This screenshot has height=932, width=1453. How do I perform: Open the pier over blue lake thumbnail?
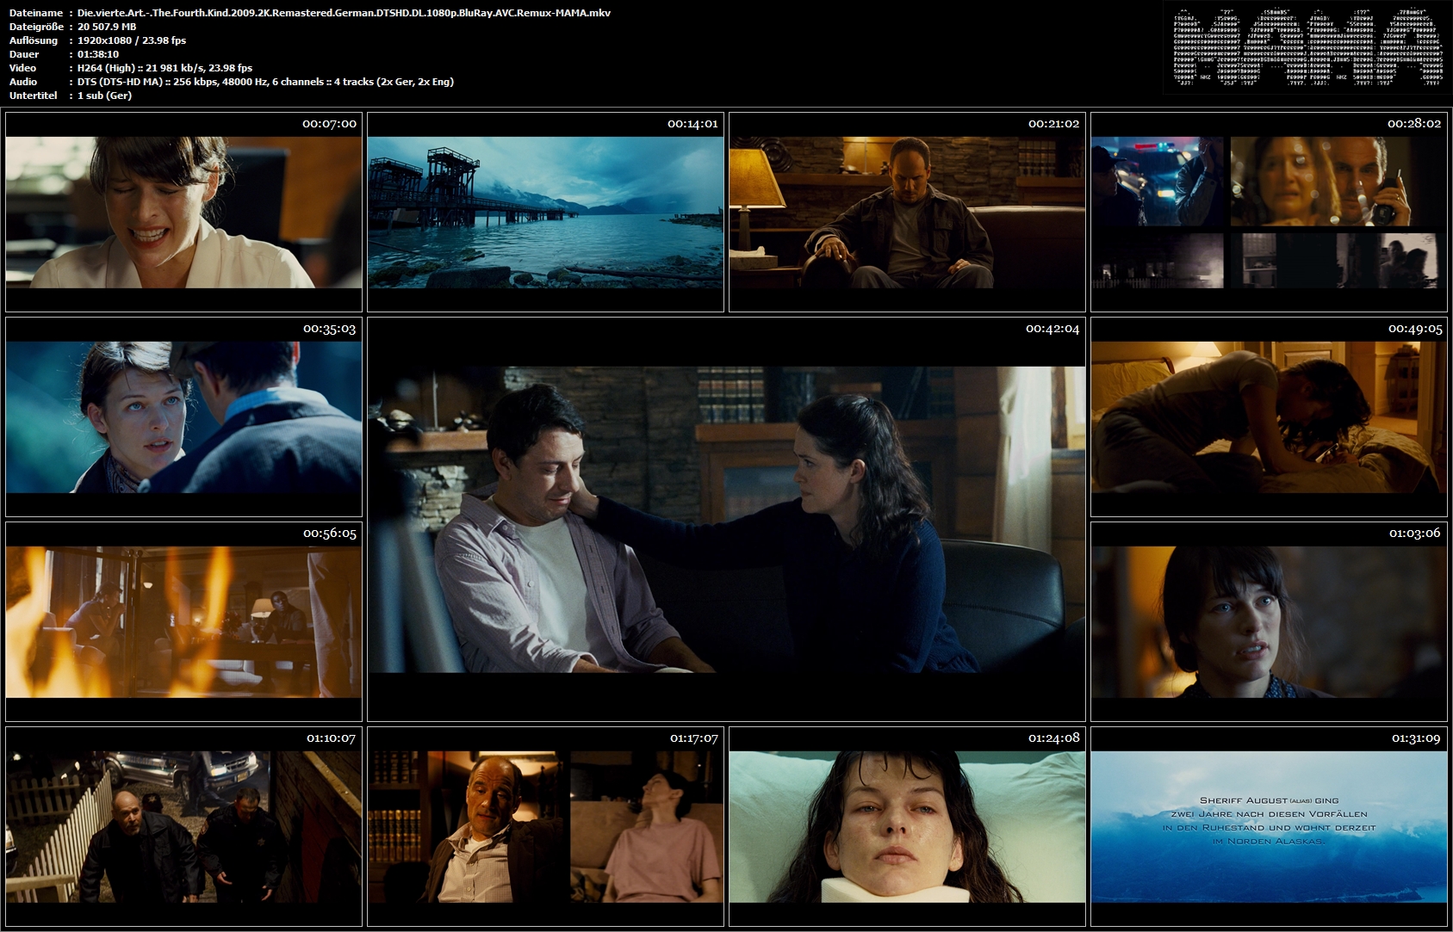(x=545, y=212)
